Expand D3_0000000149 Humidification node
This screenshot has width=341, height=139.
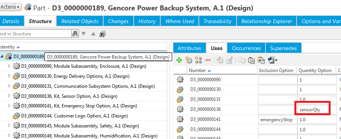pyautogui.click(x=9, y=136)
